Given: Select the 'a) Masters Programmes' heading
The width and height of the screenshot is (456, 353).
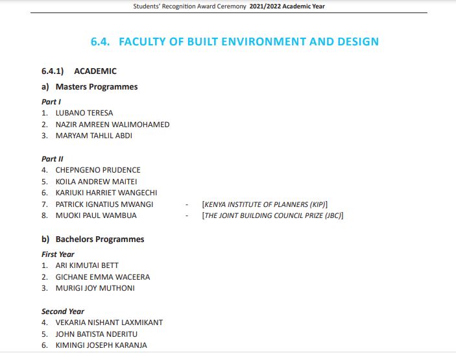Looking at the screenshot, I should tap(90, 87).
